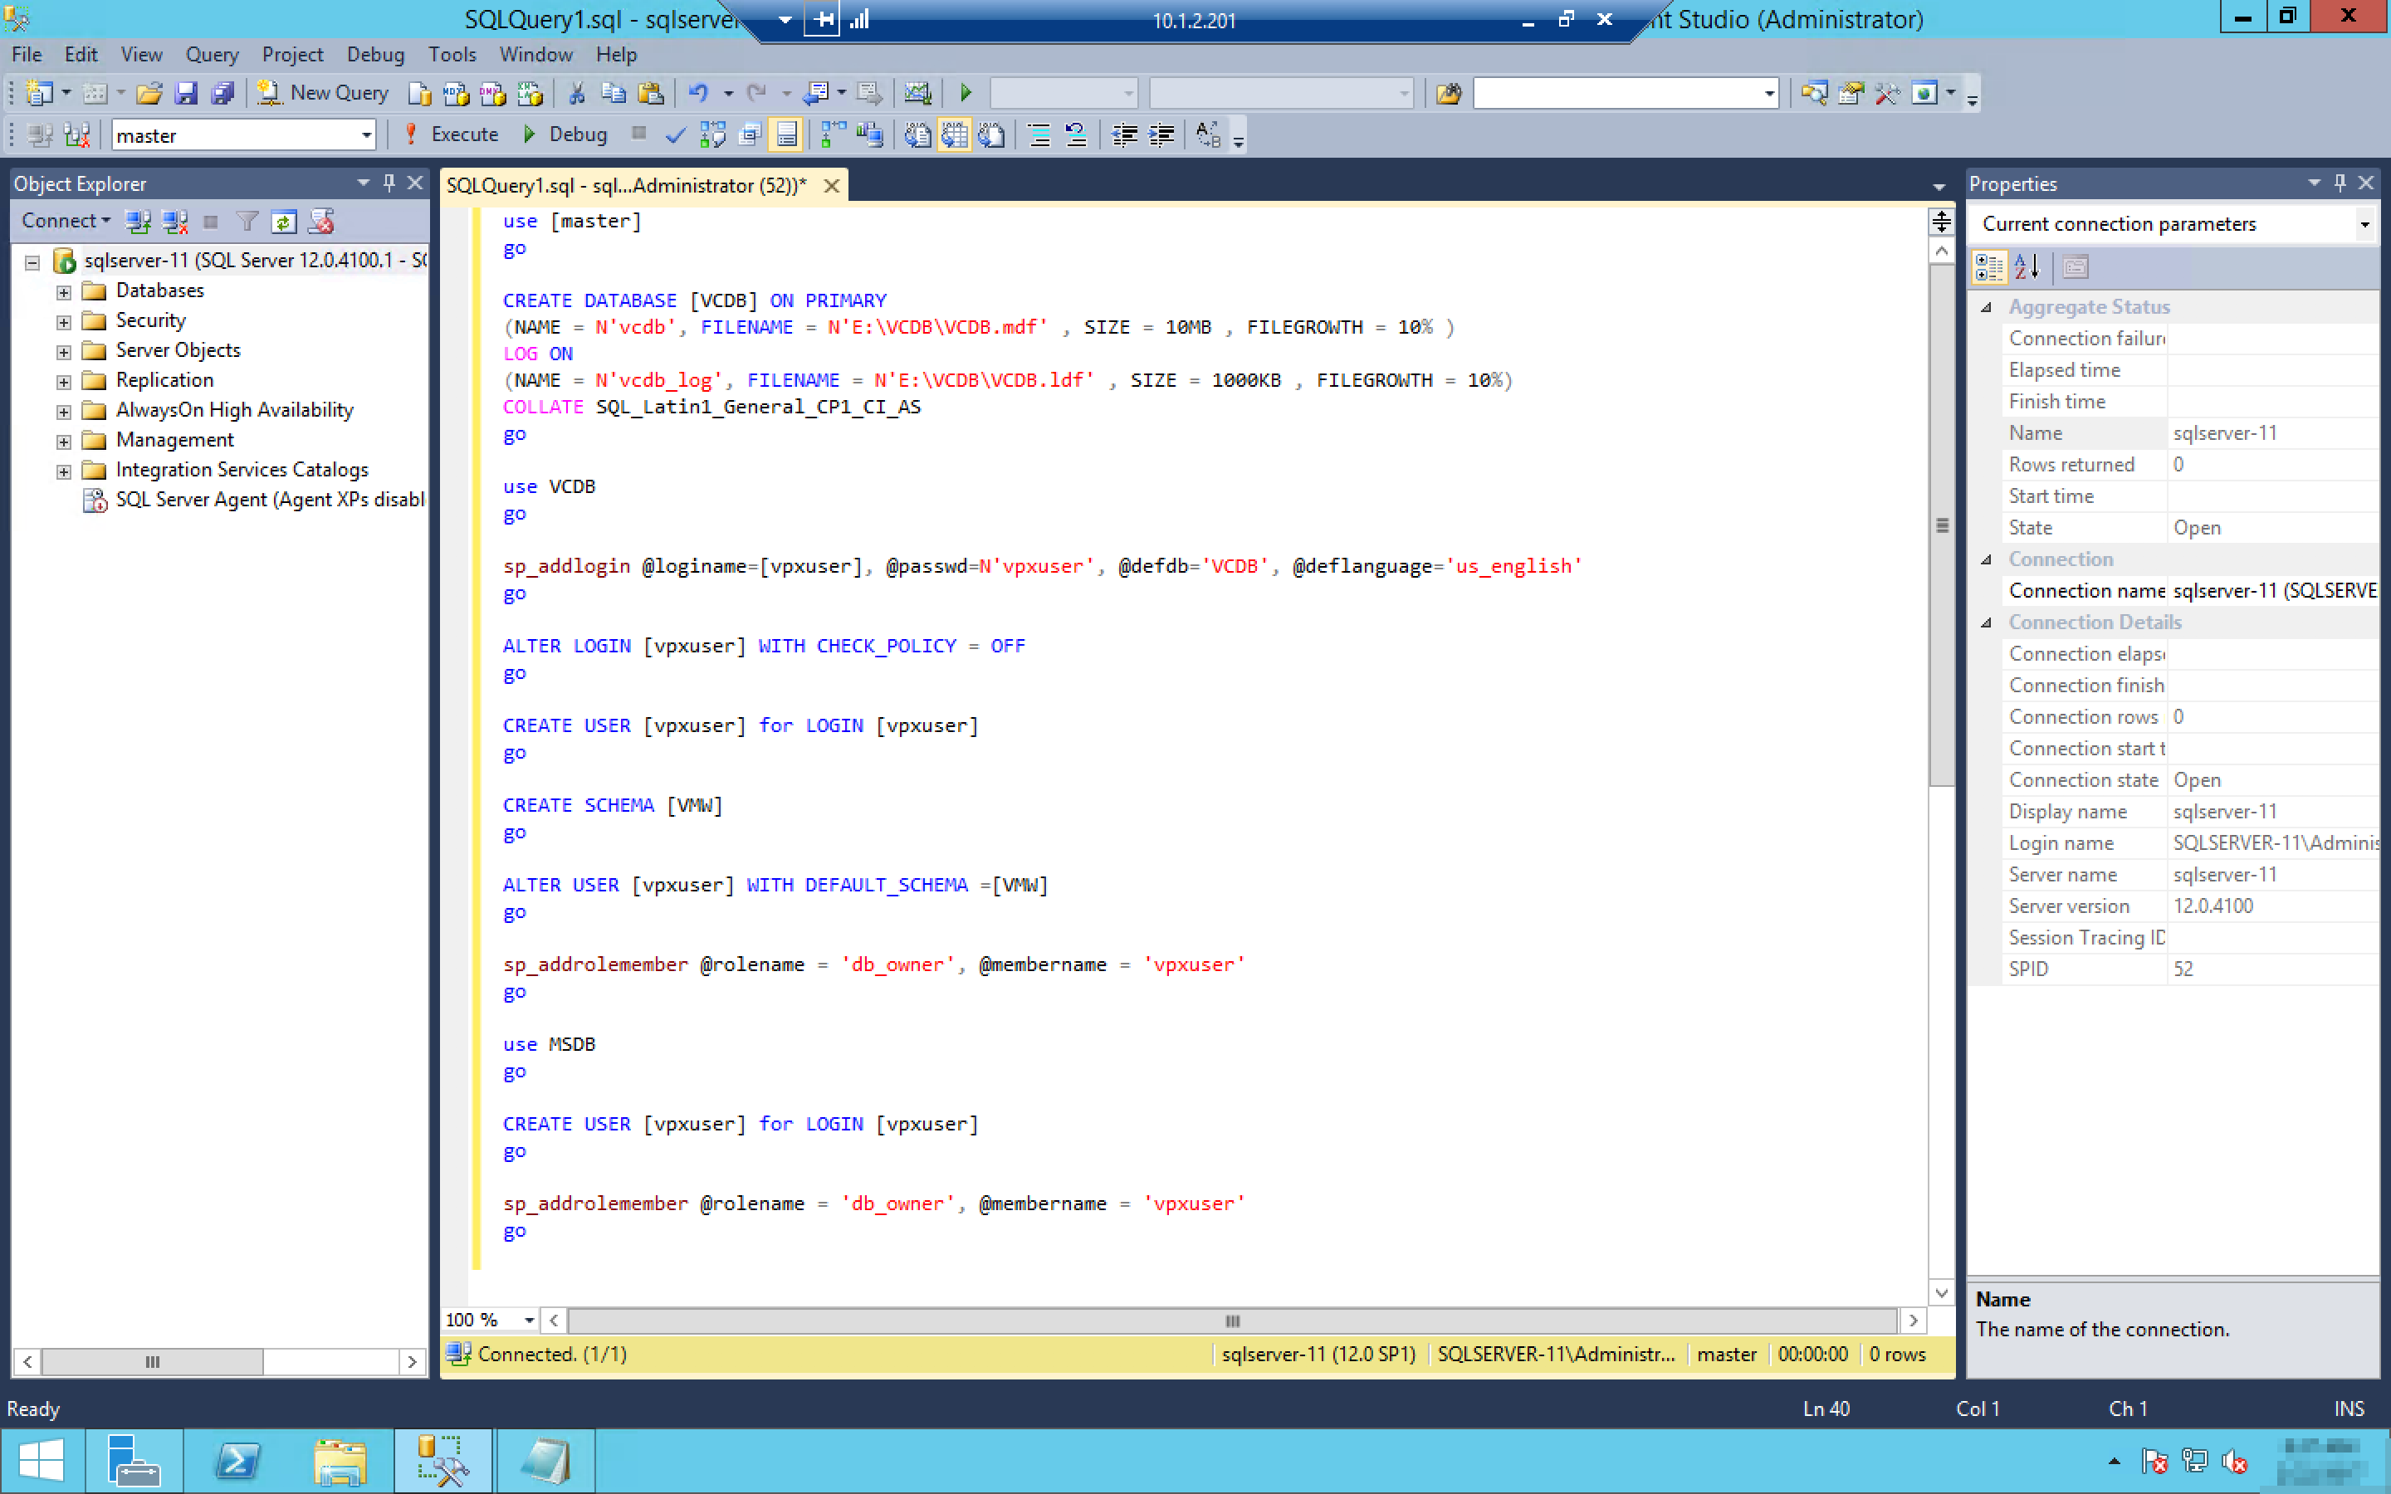Open the Connect dropdown in Object Explorer
This screenshot has height=1494, width=2391.
coord(66,222)
